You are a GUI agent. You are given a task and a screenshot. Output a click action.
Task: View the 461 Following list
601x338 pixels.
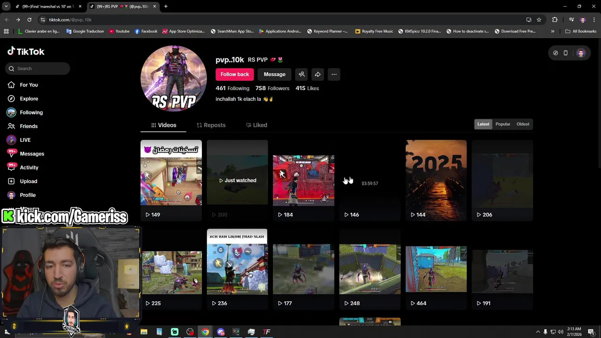[232, 88]
